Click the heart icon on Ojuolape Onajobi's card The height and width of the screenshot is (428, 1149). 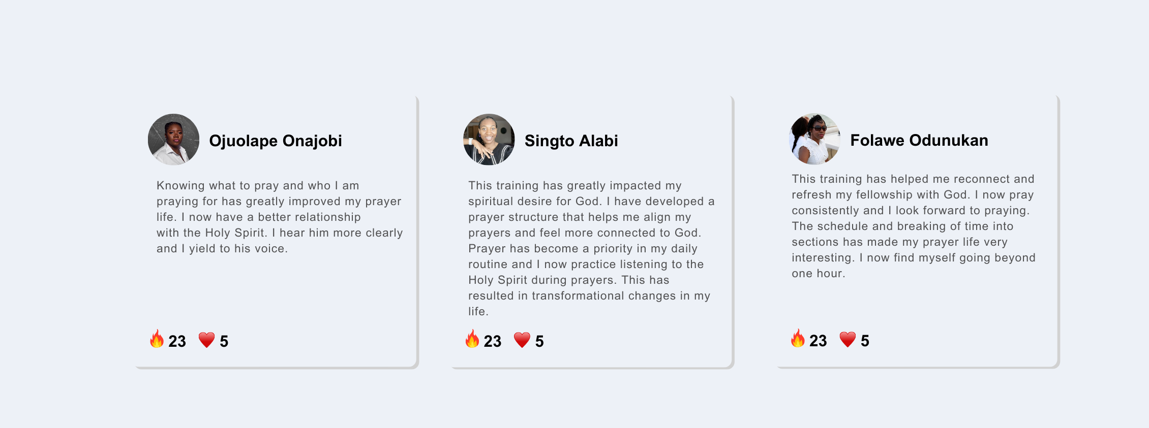pos(207,340)
